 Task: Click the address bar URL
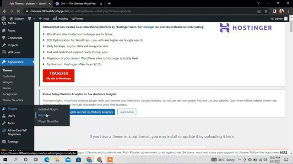pos(81,11)
